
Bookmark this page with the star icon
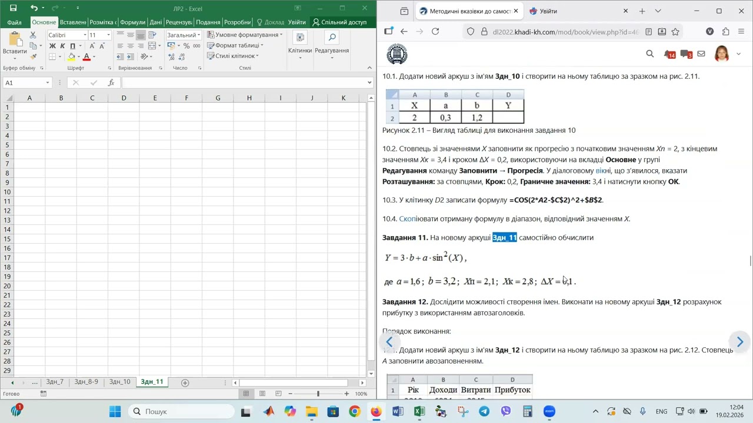675,32
